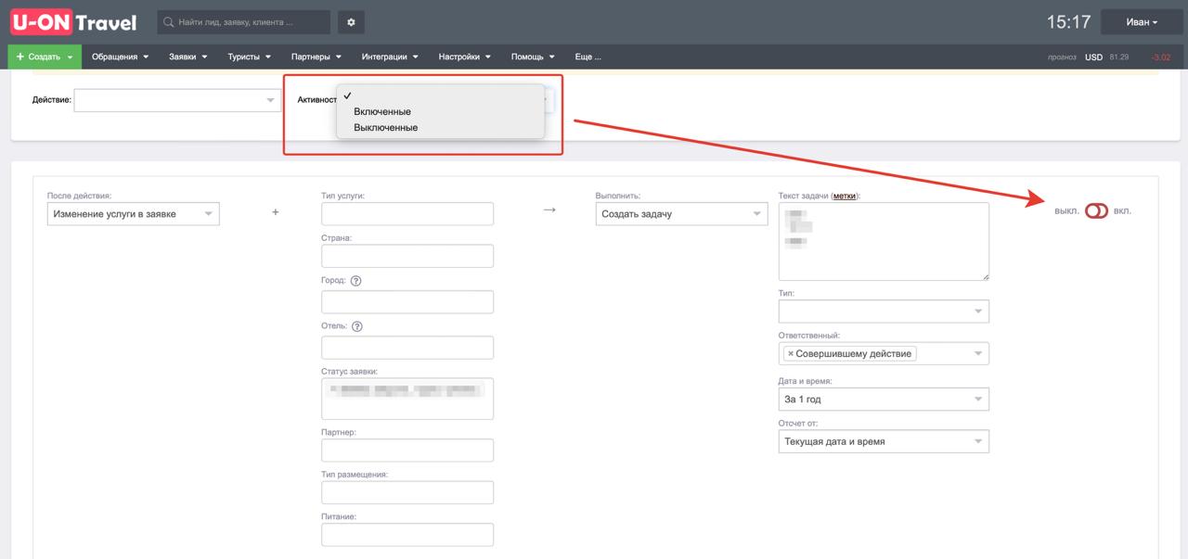
Task: Open the gear settings icon near search
Action: pyautogui.click(x=351, y=22)
